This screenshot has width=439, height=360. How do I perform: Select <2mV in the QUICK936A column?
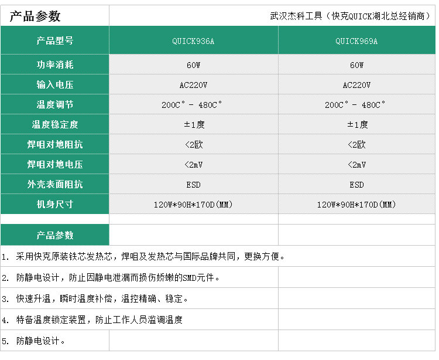[x=194, y=165]
